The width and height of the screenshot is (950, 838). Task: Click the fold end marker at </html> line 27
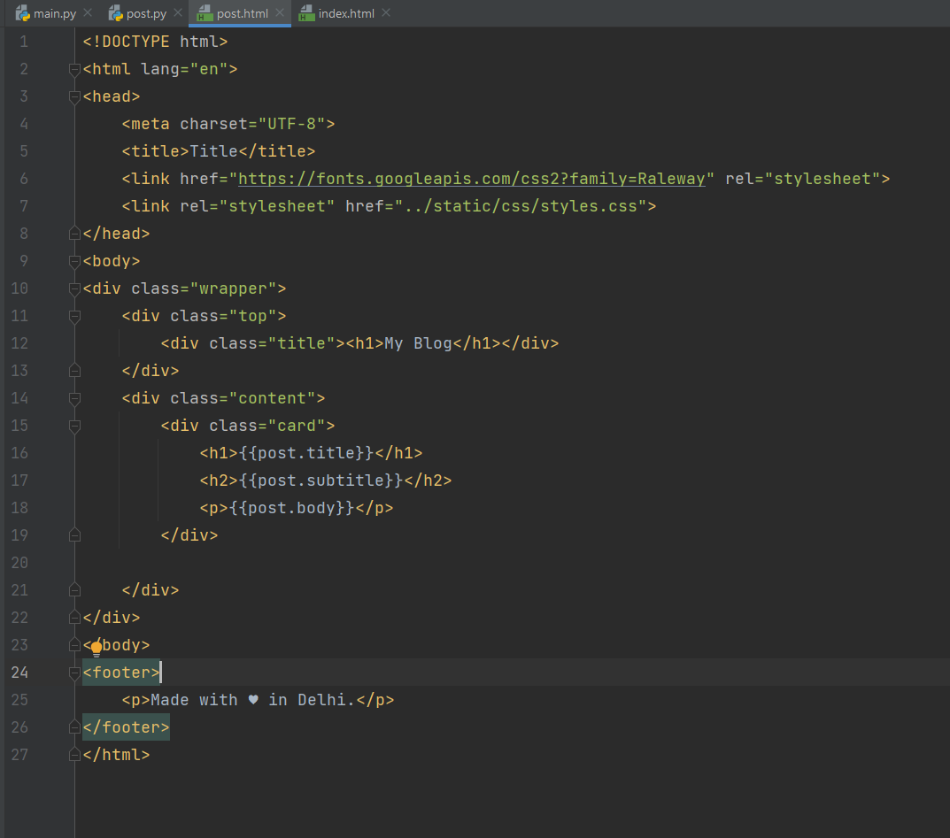pos(74,755)
